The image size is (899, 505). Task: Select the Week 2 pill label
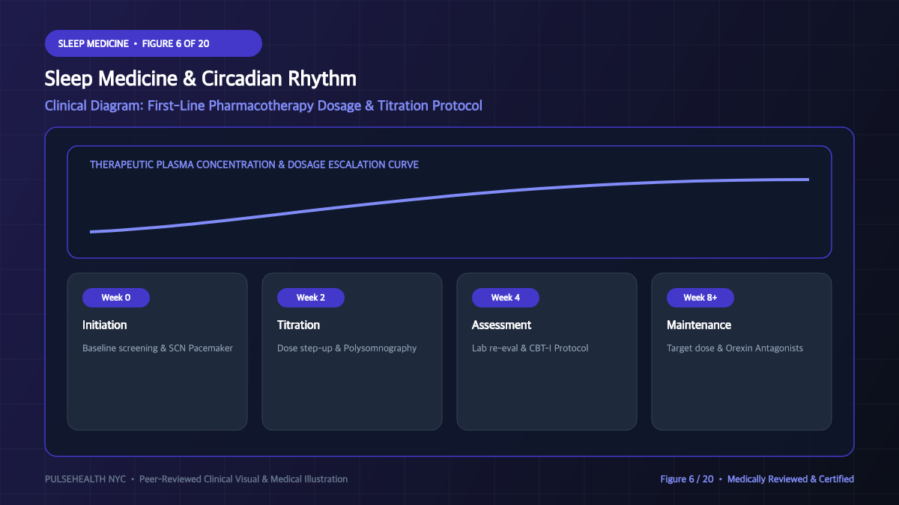click(x=311, y=298)
